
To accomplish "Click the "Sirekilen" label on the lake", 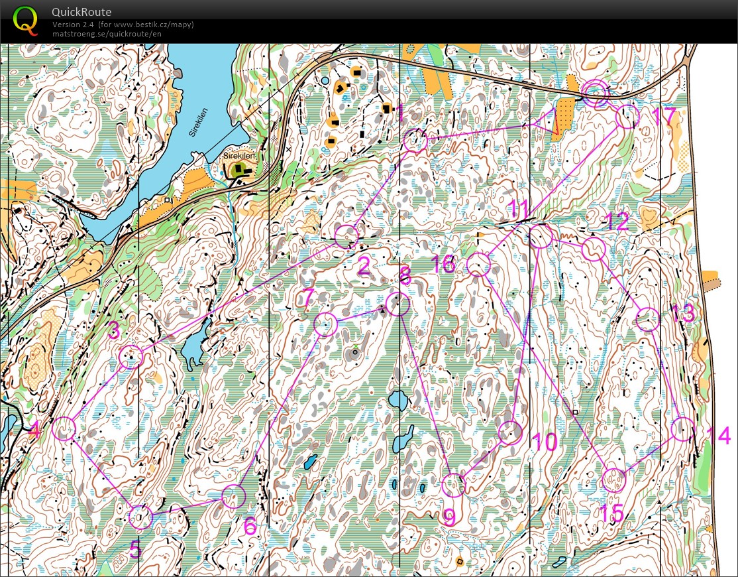I will (198, 124).
